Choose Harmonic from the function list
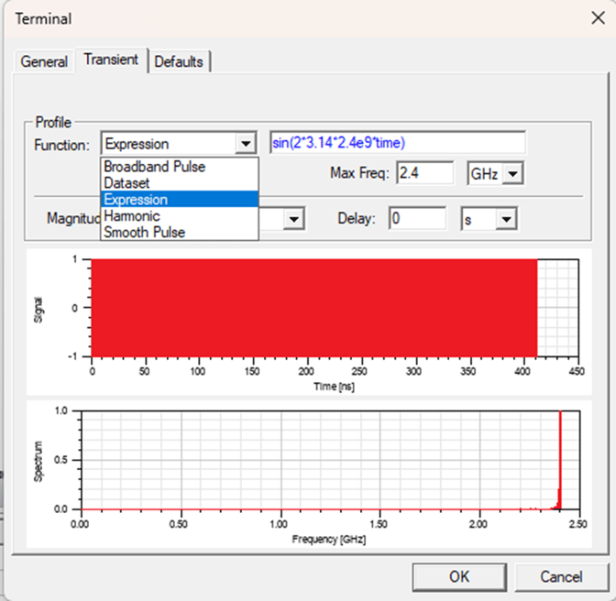Screen dimensions: 616x601 [131, 216]
